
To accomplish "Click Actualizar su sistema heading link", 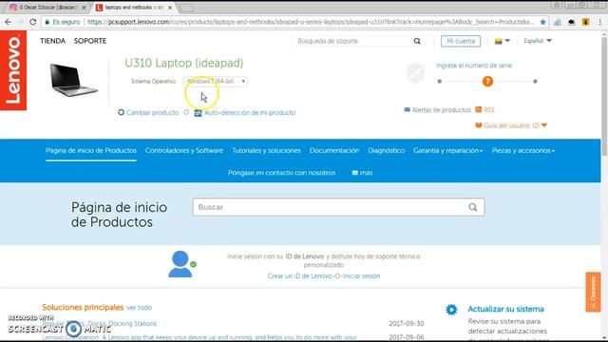I will (505, 309).
